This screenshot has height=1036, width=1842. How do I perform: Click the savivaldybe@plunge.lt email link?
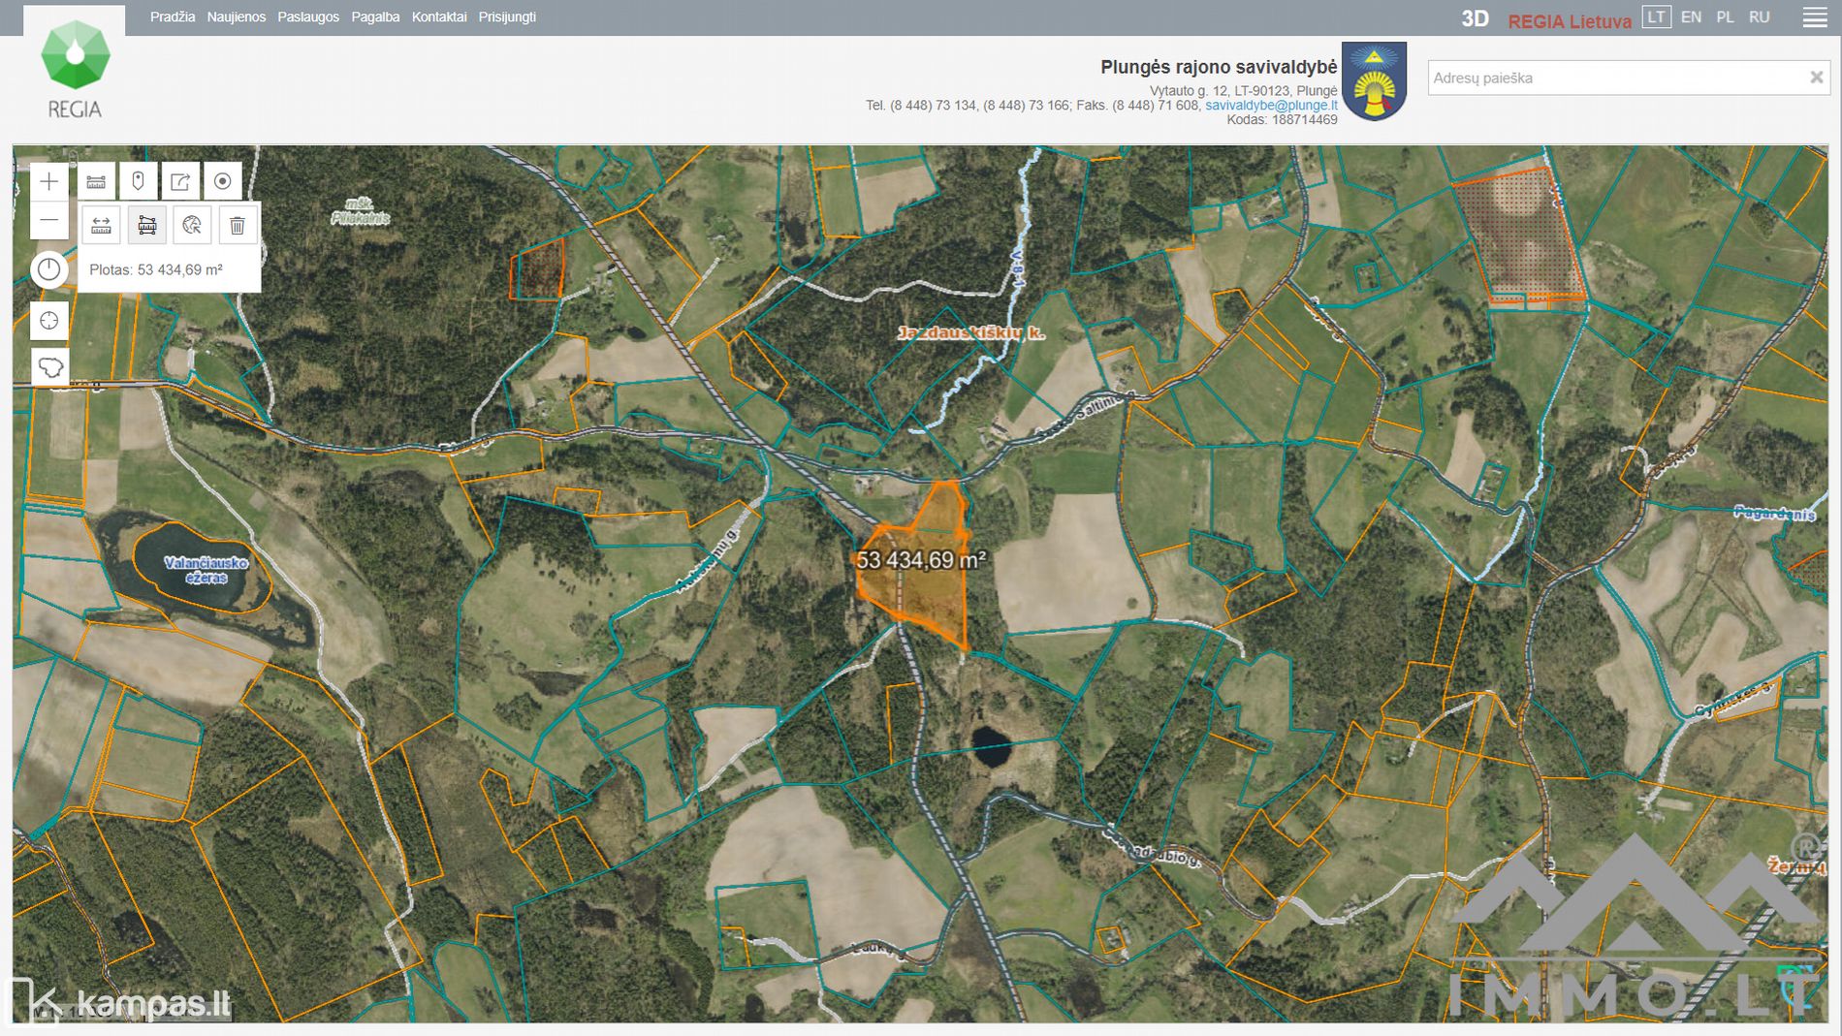(x=1271, y=105)
